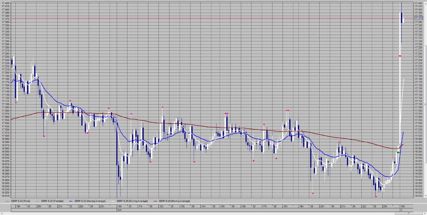The height and width of the screenshot is (215, 427).
Task: Click the dark red Moving Average legend label
Action: (174, 201)
